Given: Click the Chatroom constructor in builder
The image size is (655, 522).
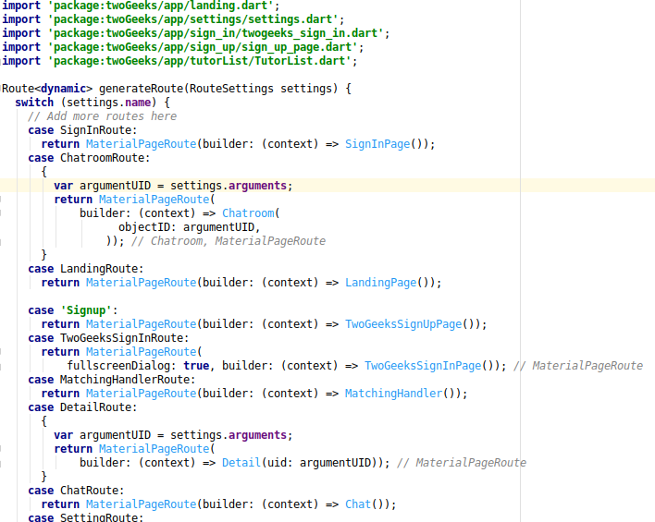Looking at the screenshot, I should point(248,213).
